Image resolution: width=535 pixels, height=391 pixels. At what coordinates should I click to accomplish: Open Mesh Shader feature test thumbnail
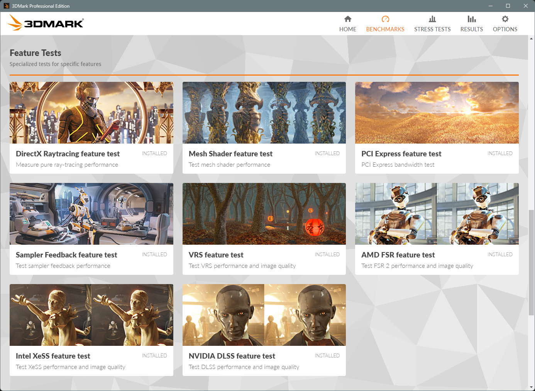point(264,113)
